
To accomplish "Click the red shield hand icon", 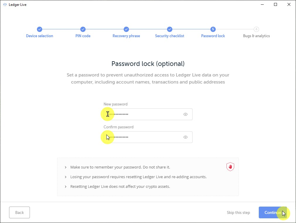I will (x=230, y=167).
